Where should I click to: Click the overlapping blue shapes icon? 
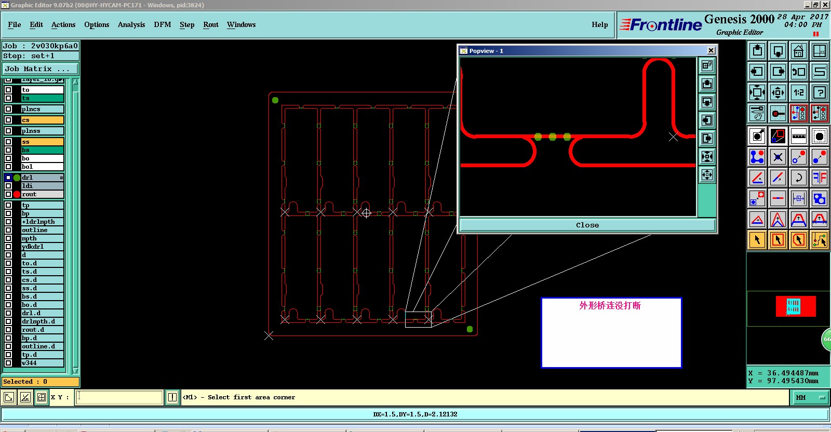point(820,198)
